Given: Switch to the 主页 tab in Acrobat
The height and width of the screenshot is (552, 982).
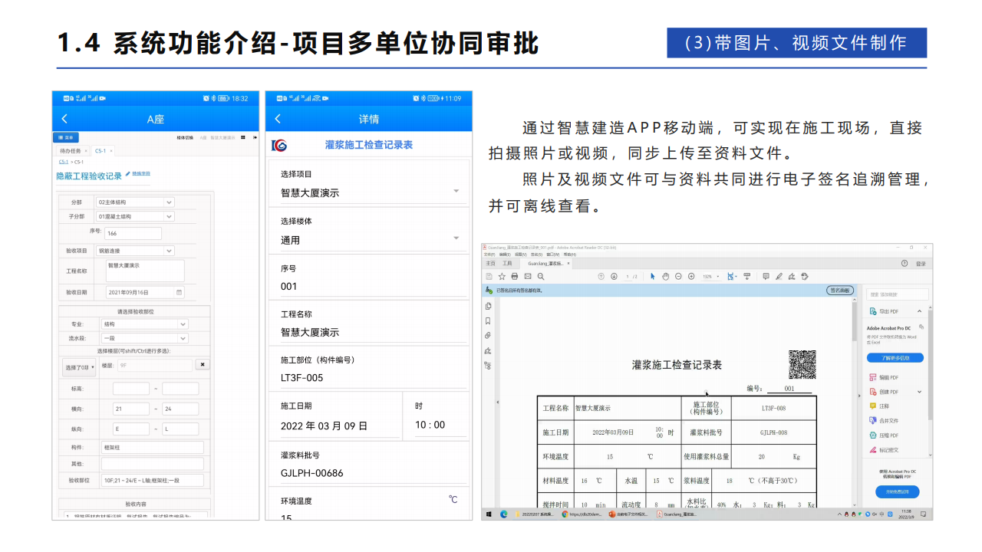Looking at the screenshot, I should (490, 263).
